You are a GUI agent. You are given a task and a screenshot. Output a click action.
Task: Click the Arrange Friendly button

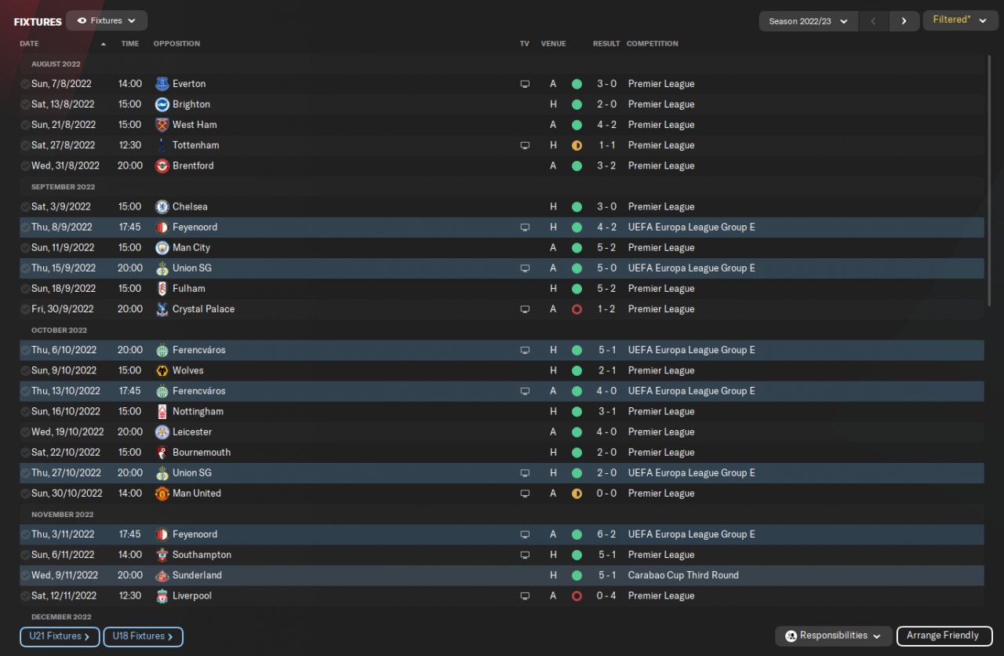pyautogui.click(x=944, y=636)
